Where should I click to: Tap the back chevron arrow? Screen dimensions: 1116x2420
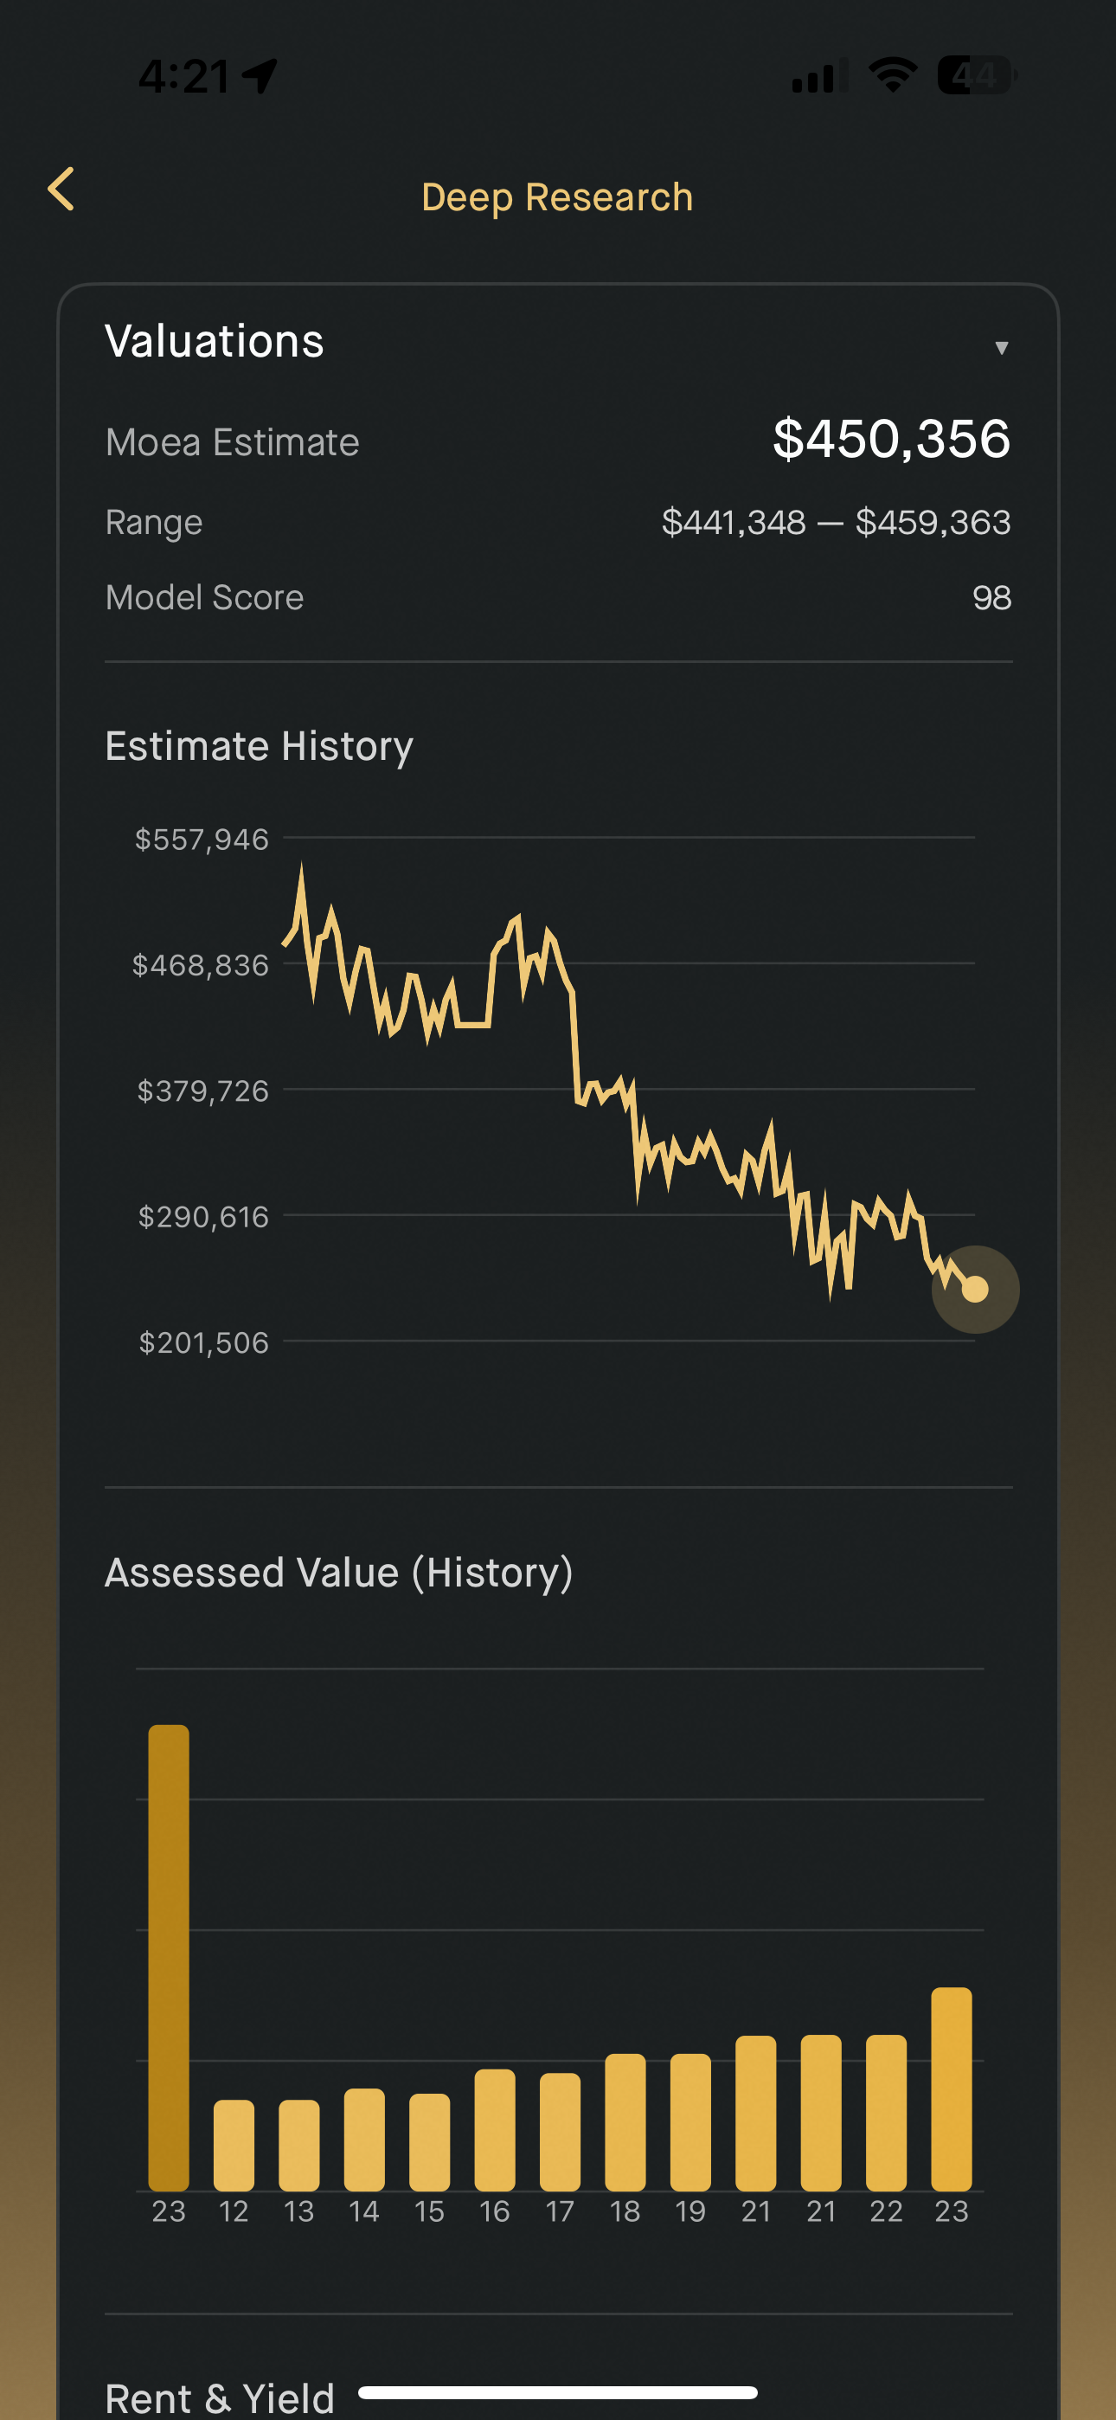[x=61, y=190]
